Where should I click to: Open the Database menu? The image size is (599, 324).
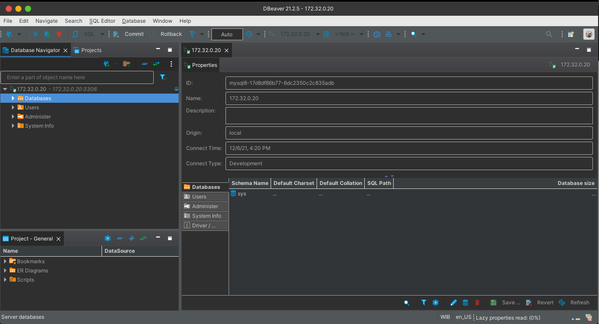(134, 21)
